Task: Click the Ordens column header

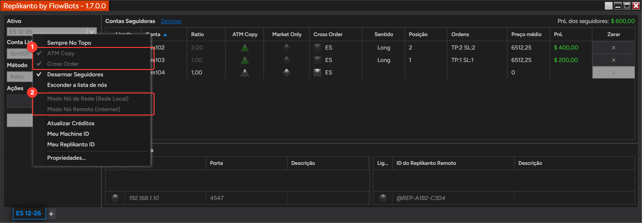Action: pyautogui.click(x=477, y=35)
